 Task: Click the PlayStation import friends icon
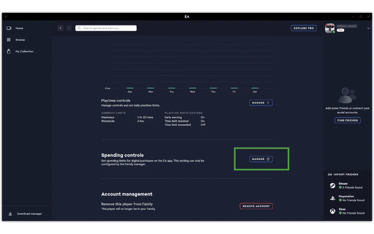[x=333, y=199]
